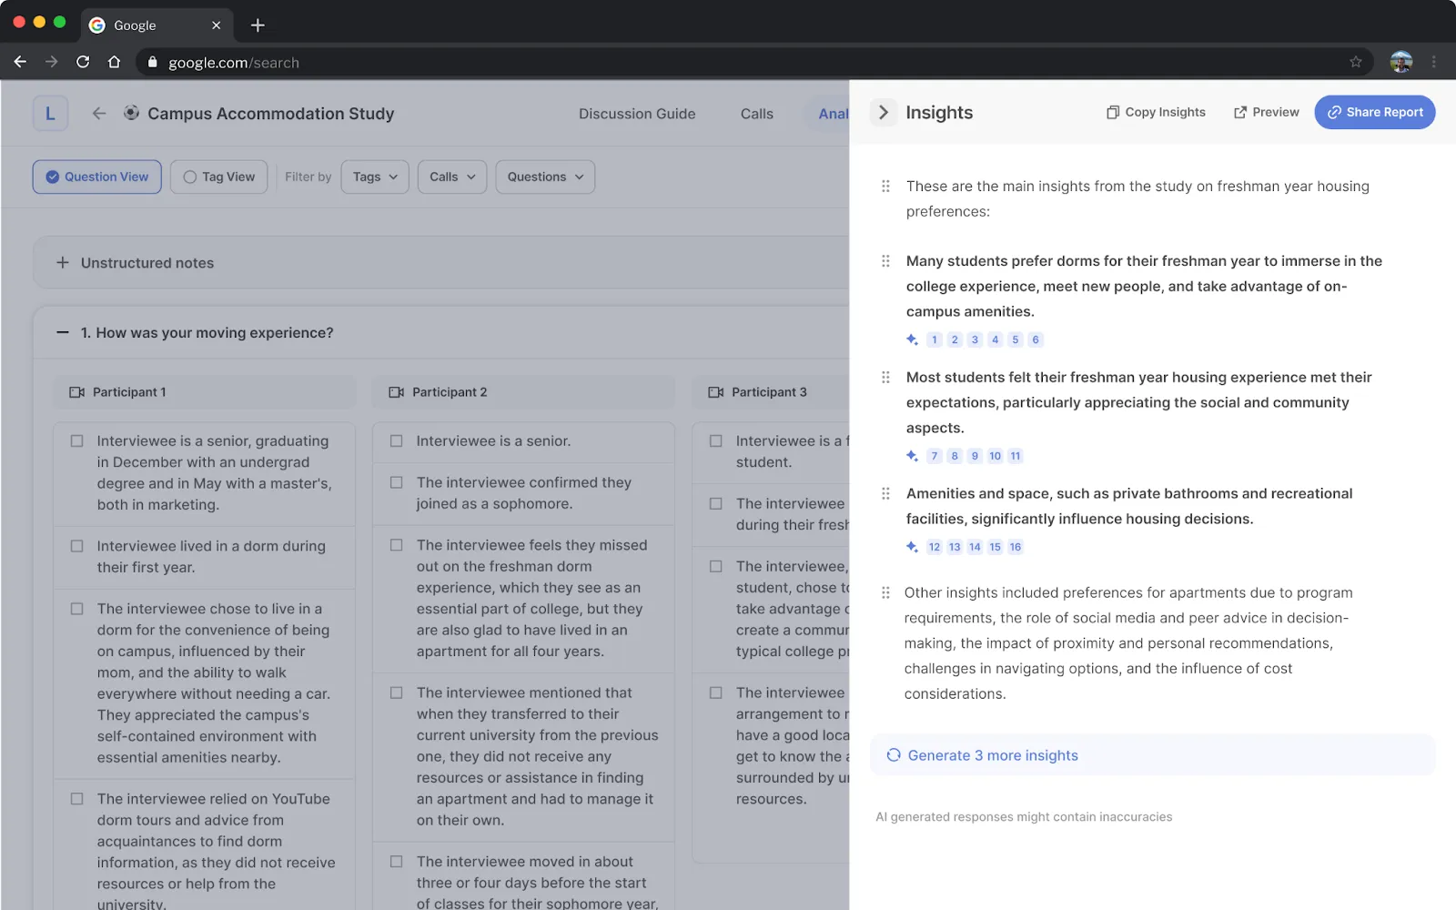Open citation 1 under dorms insight
Viewport: 1456px width, 910px height.
[935, 339]
